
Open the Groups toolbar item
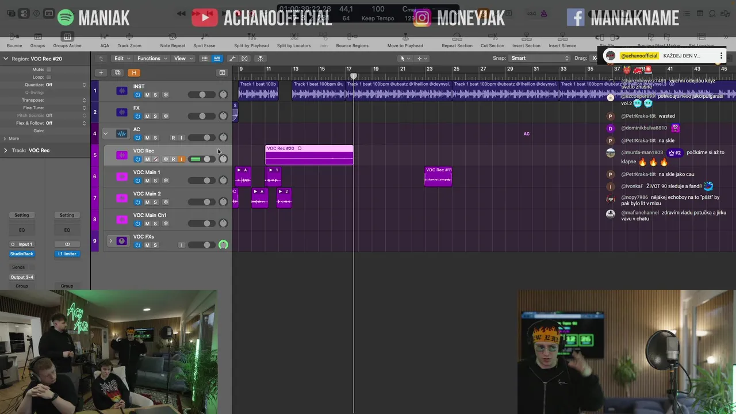[37, 41]
